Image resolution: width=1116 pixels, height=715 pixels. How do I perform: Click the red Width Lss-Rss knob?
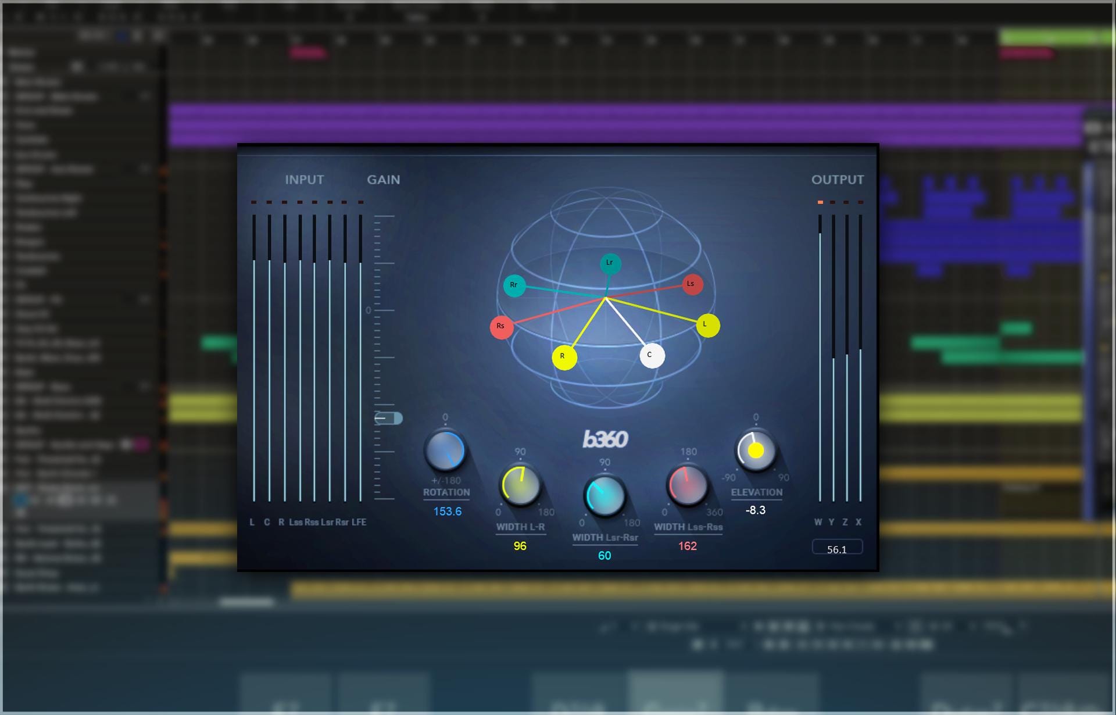coord(688,485)
